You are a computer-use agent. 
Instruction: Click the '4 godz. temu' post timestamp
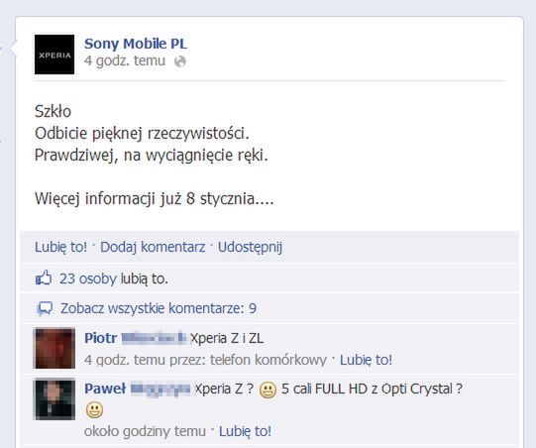pyautogui.click(x=125, y=60)
